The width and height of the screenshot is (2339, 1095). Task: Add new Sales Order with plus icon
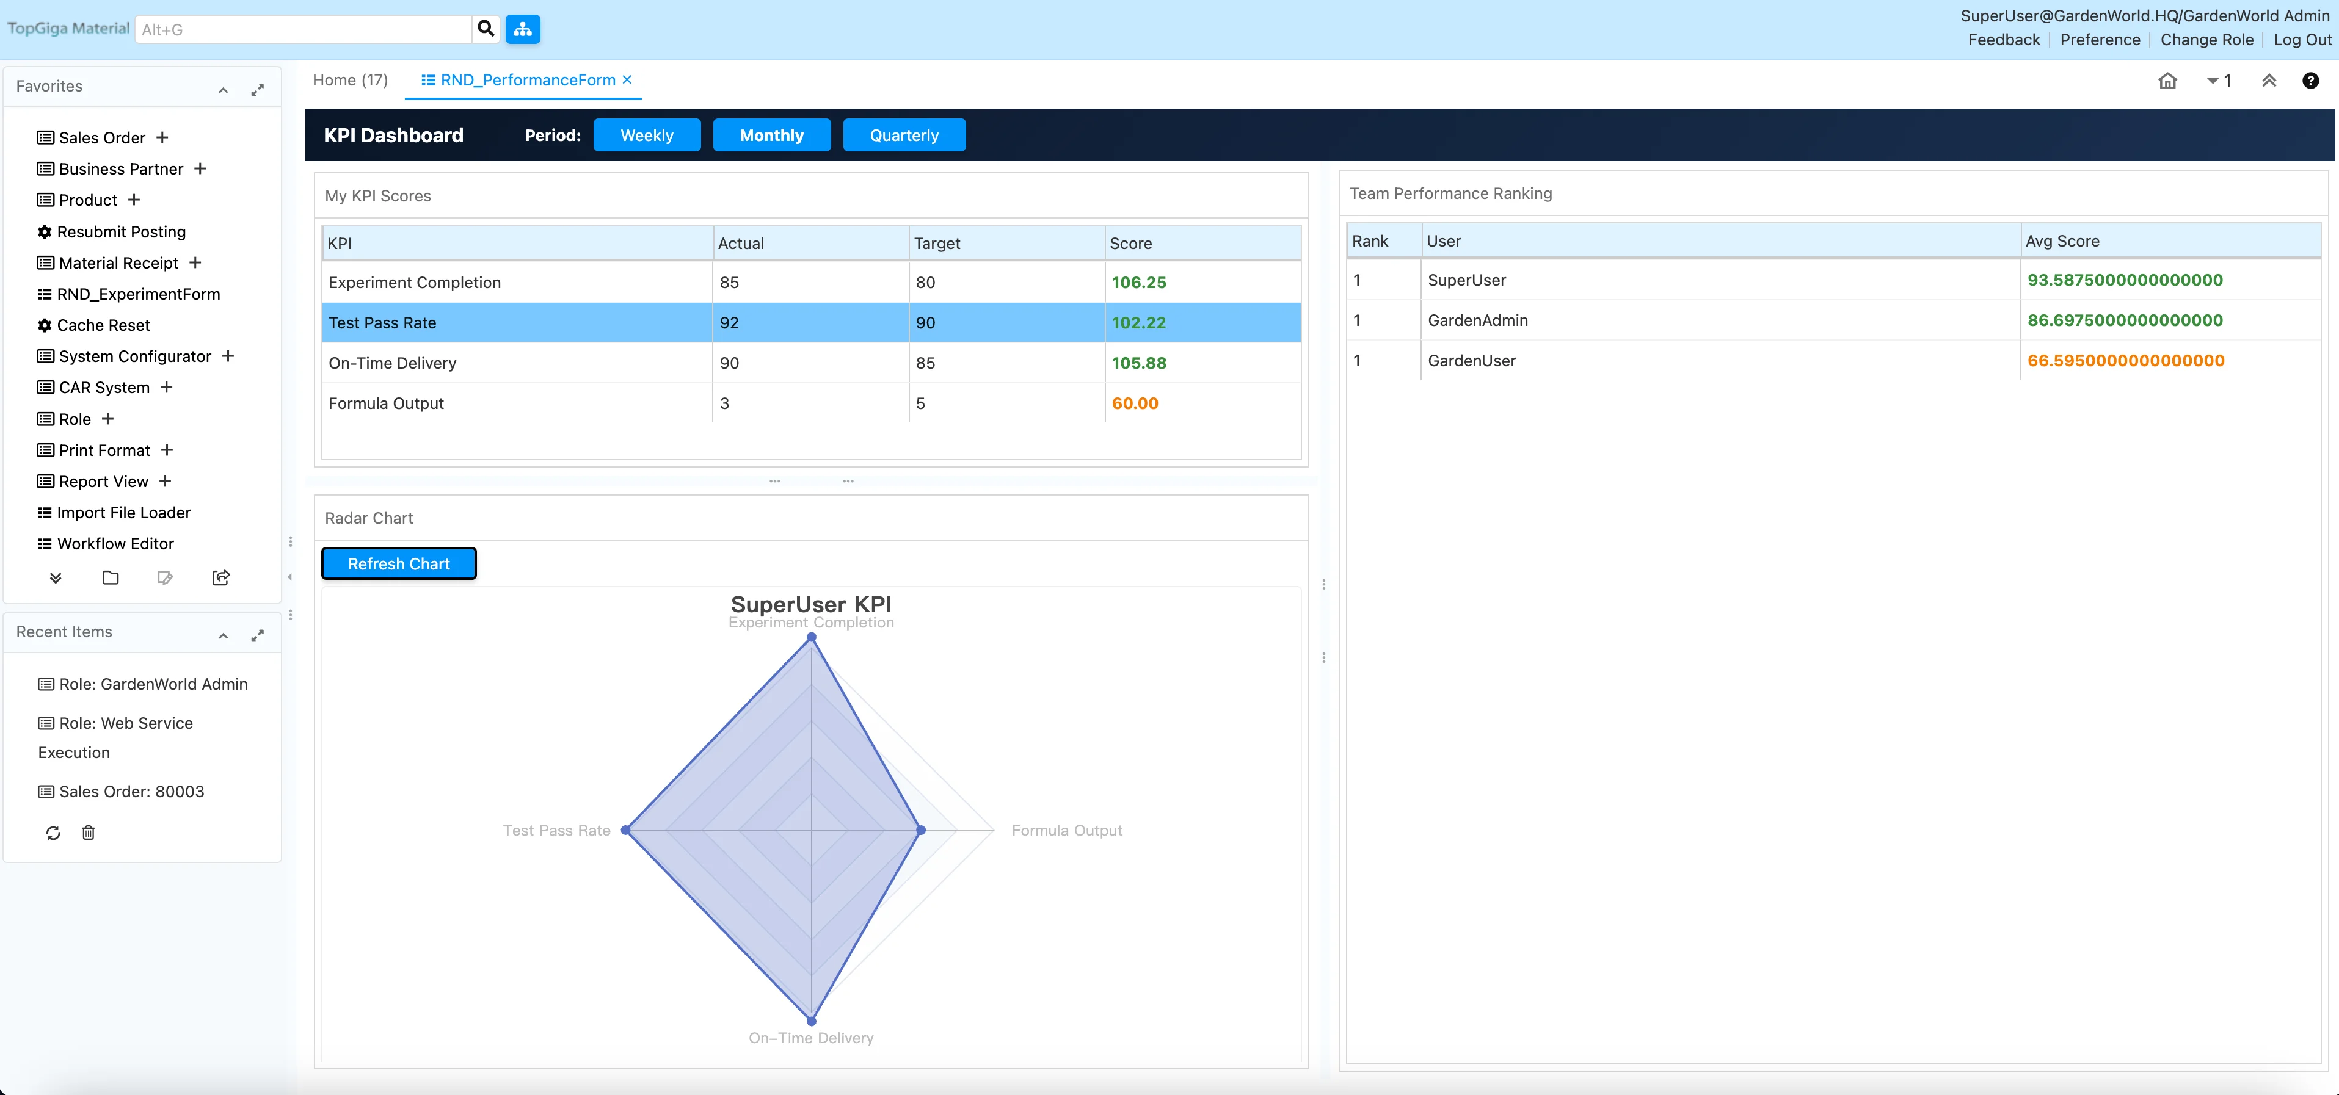pos(162,137)
